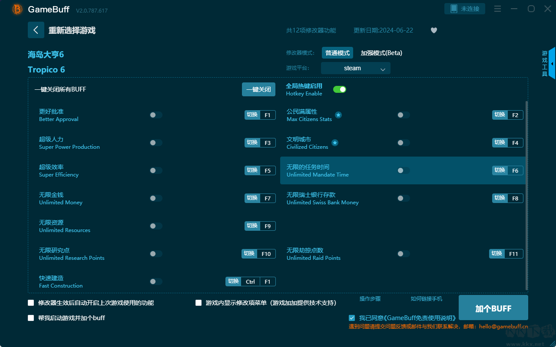Turn on Better Approval switch
Screen dimensions: 556x347
coord(156,115)
